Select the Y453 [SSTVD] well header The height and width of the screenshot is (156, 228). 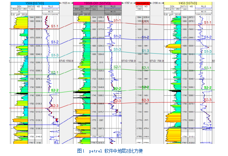(188, 3)
